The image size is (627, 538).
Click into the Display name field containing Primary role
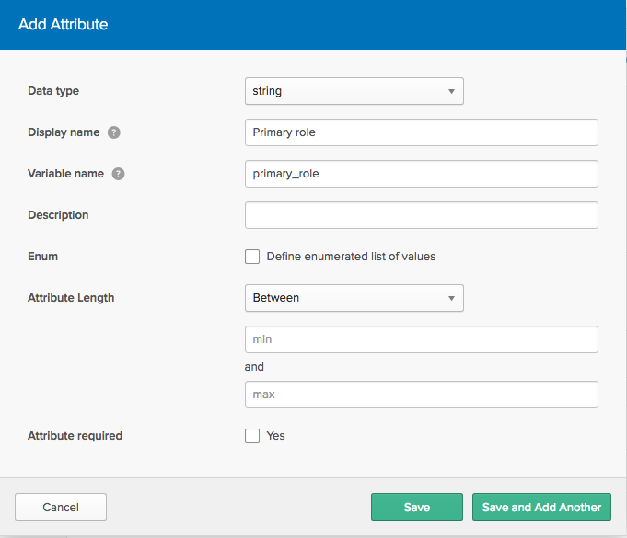click(421, 132)
